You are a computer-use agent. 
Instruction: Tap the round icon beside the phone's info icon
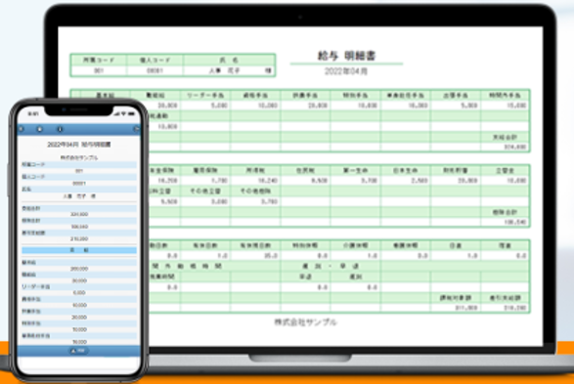point(39,129)
